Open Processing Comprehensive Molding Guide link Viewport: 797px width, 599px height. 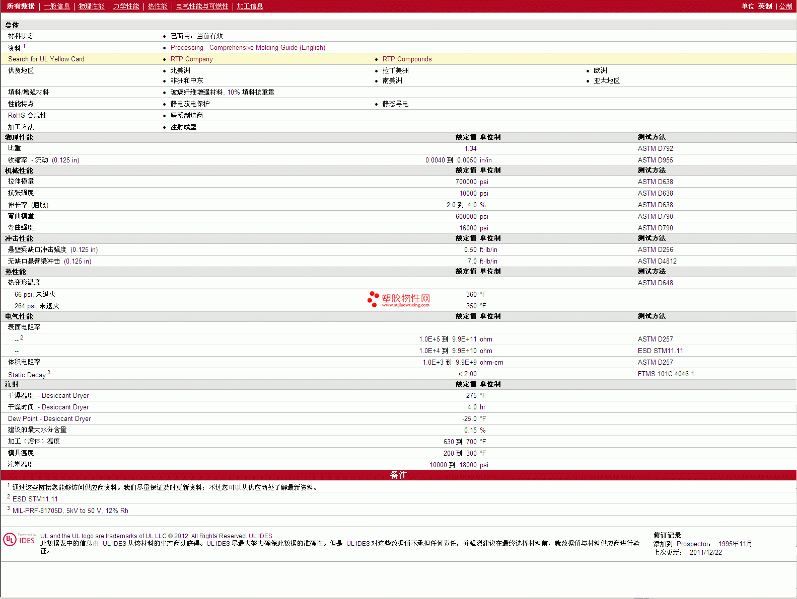point(248,47)
